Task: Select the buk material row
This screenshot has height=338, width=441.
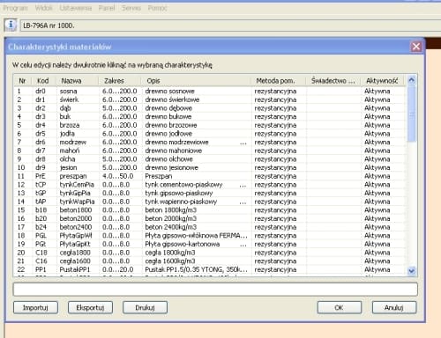Action: point(210,116)
